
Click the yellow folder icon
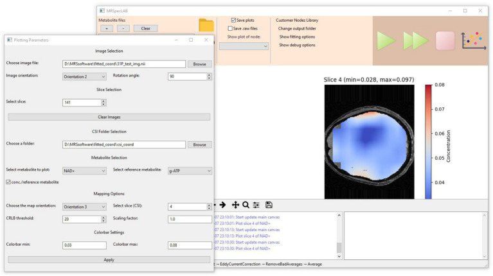pos(206,25)
